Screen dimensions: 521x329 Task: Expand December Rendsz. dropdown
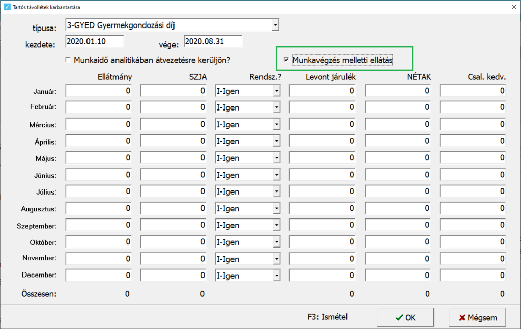pyautogui.click(x=276, y=276)
